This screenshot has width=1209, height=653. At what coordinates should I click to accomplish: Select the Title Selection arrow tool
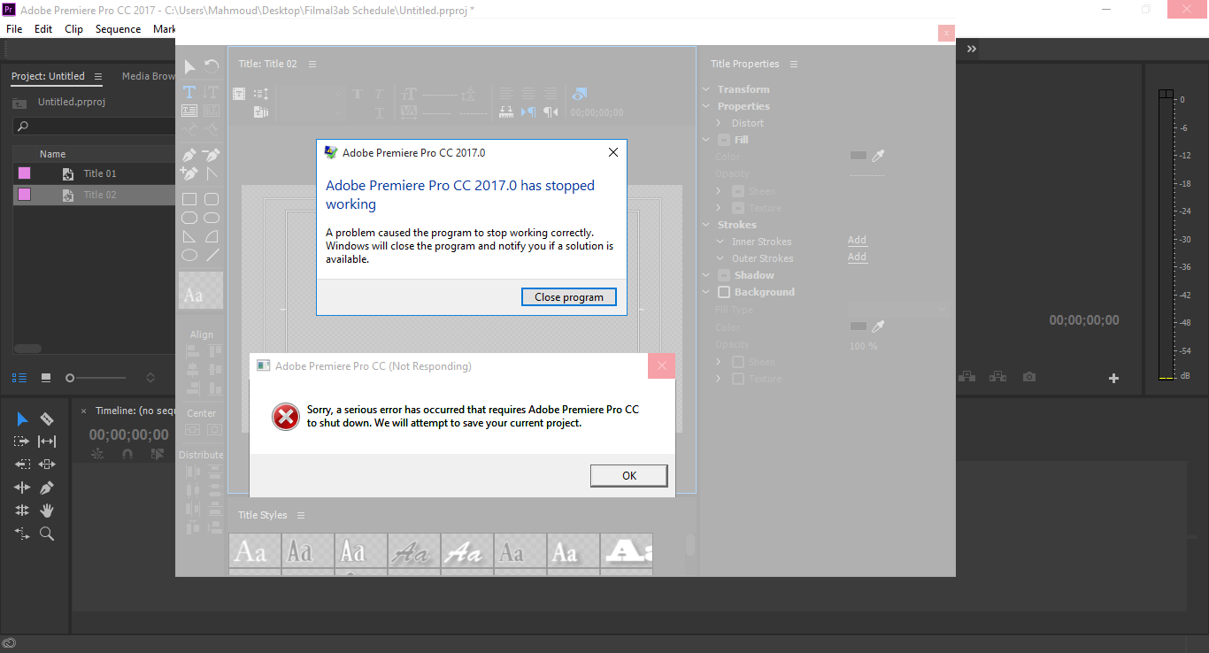point(189,66)
